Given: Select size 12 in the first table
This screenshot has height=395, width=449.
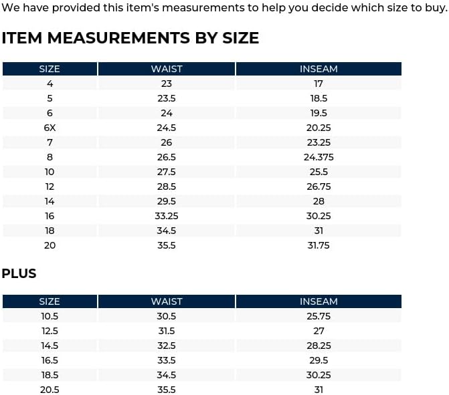Looking at the screenshot, I should [x=50, y=186].
